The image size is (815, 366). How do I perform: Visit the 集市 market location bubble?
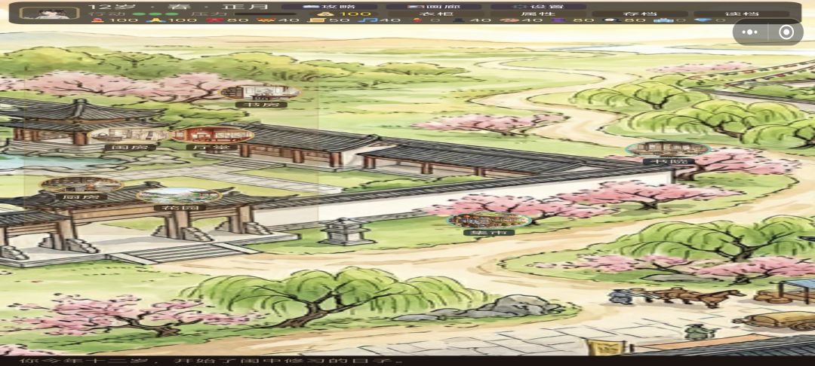click(x=489, y=221)
